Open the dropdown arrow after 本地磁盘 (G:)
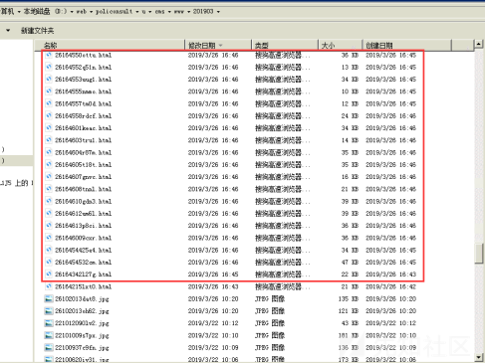Viewport: 486px width, 364px height. pyautogui.click(x=72, y=12)
